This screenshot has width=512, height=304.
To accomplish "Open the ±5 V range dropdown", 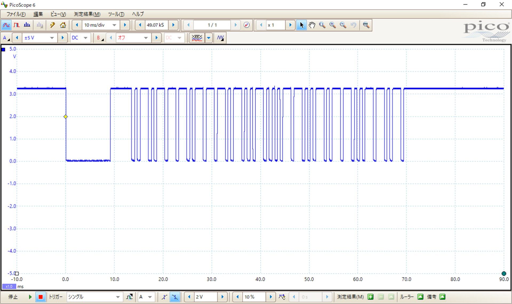I will coord(52,38).
